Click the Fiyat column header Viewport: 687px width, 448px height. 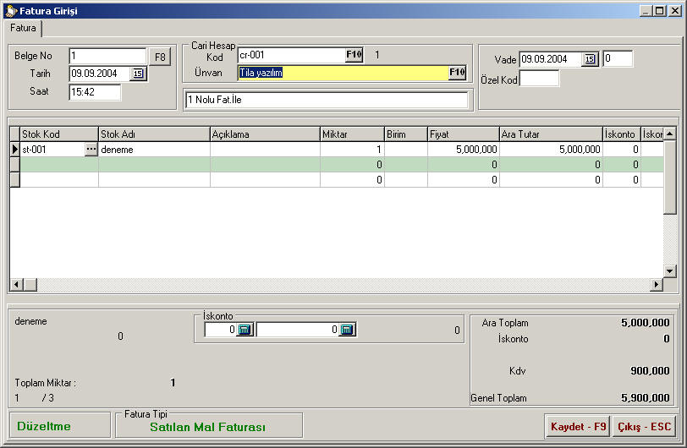coord(462,134)
